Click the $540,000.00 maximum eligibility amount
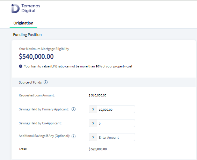This screenshot has height=160, width=197. [x=36, y=57]
